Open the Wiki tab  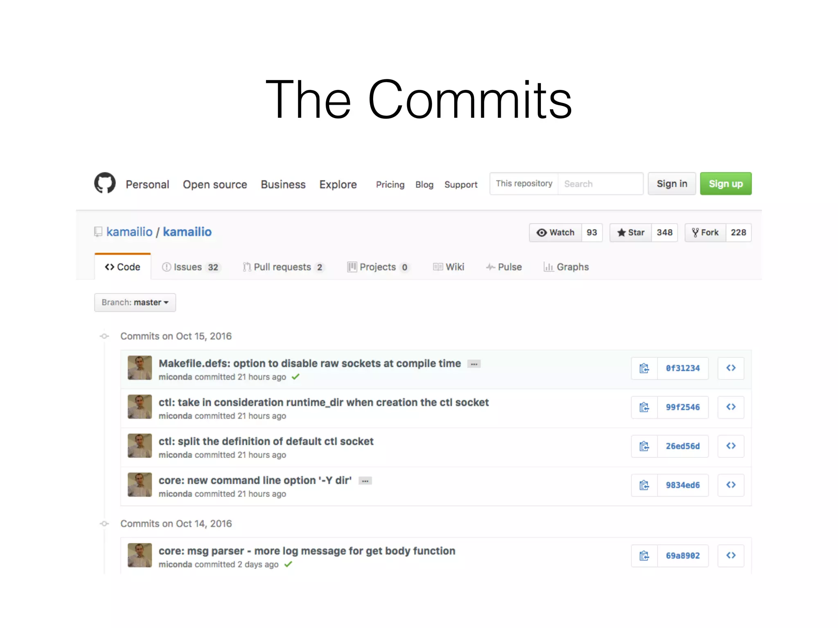(448, 267)
